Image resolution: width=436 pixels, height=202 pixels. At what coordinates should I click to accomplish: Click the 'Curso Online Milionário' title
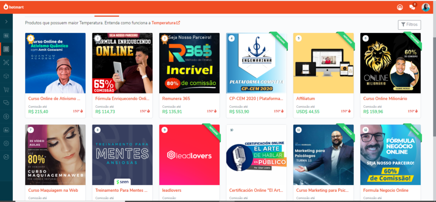[x=385, y=98]
